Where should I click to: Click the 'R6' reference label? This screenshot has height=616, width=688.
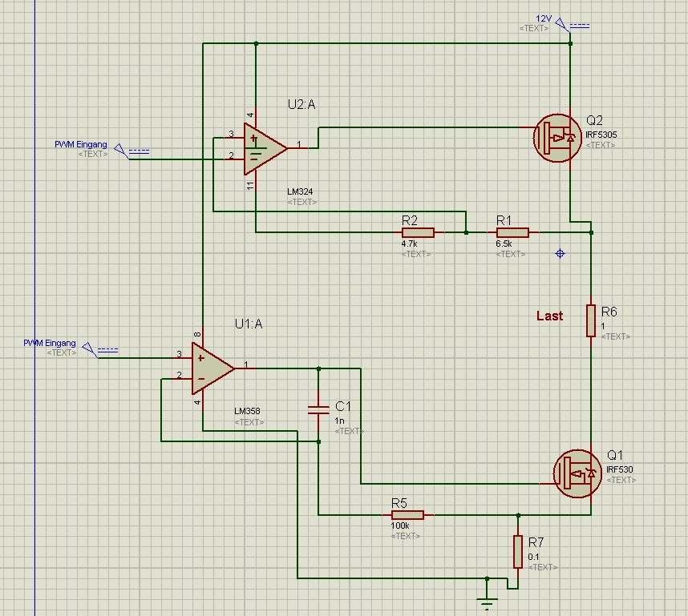[x=609, y=312]
